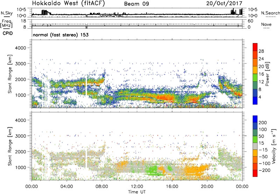Click the 'N.Sky' legend label

7,13
